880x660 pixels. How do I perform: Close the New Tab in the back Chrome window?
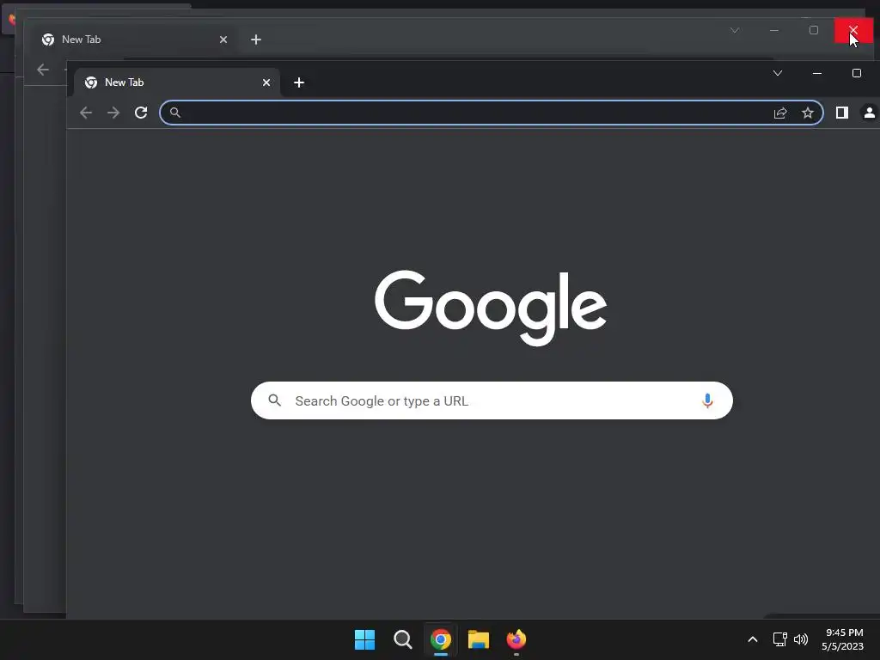(223, 40)
